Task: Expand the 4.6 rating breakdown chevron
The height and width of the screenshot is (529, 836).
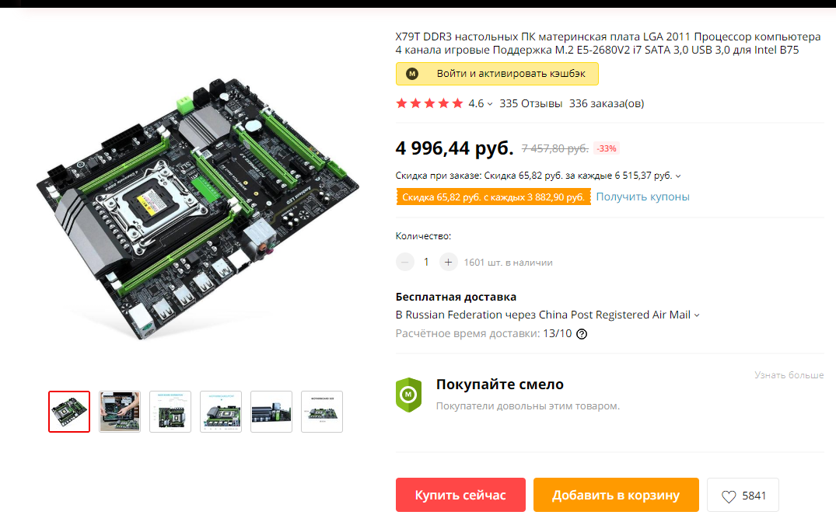Action: [x=490, y=104]
